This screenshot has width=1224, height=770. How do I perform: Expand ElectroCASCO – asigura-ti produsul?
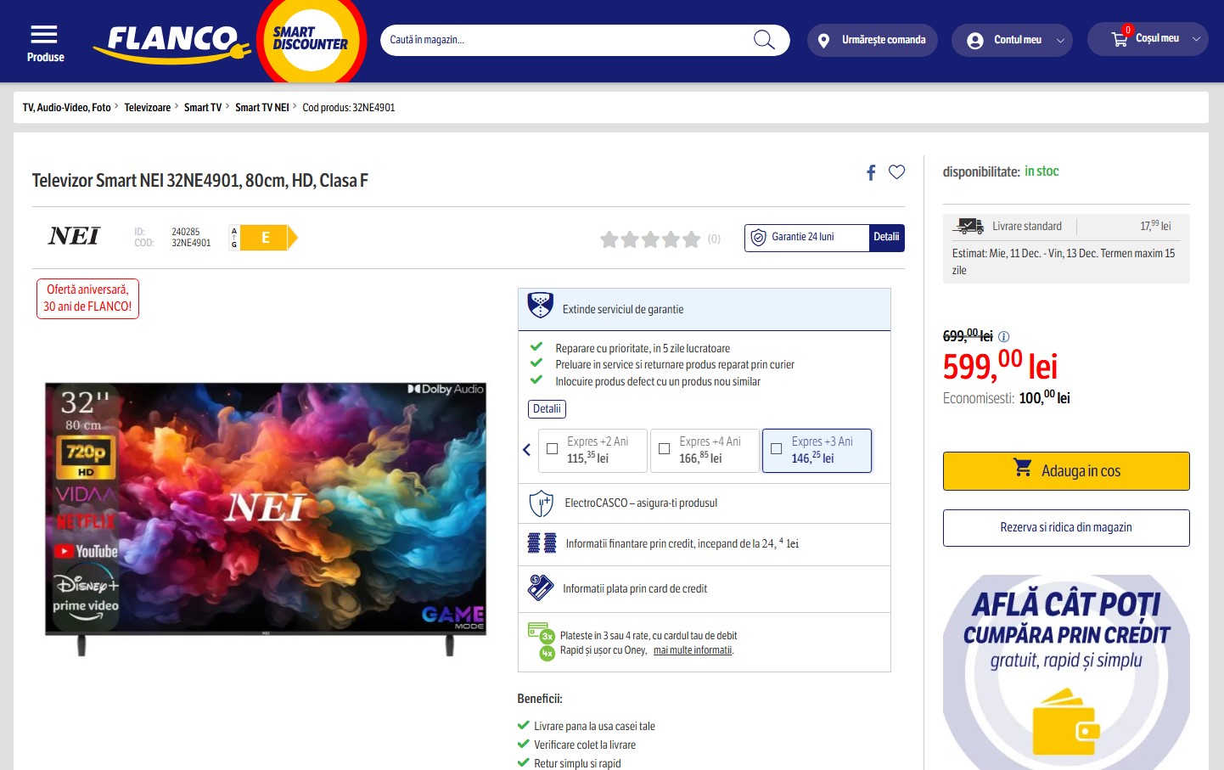(x=704, y=503)
